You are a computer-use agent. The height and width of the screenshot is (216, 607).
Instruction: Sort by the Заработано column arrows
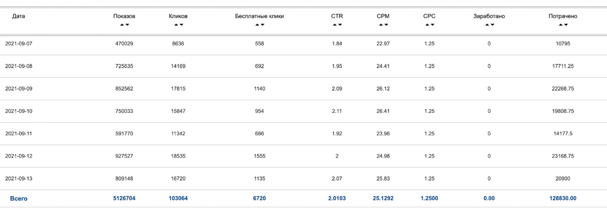click(x=489, y=25)
